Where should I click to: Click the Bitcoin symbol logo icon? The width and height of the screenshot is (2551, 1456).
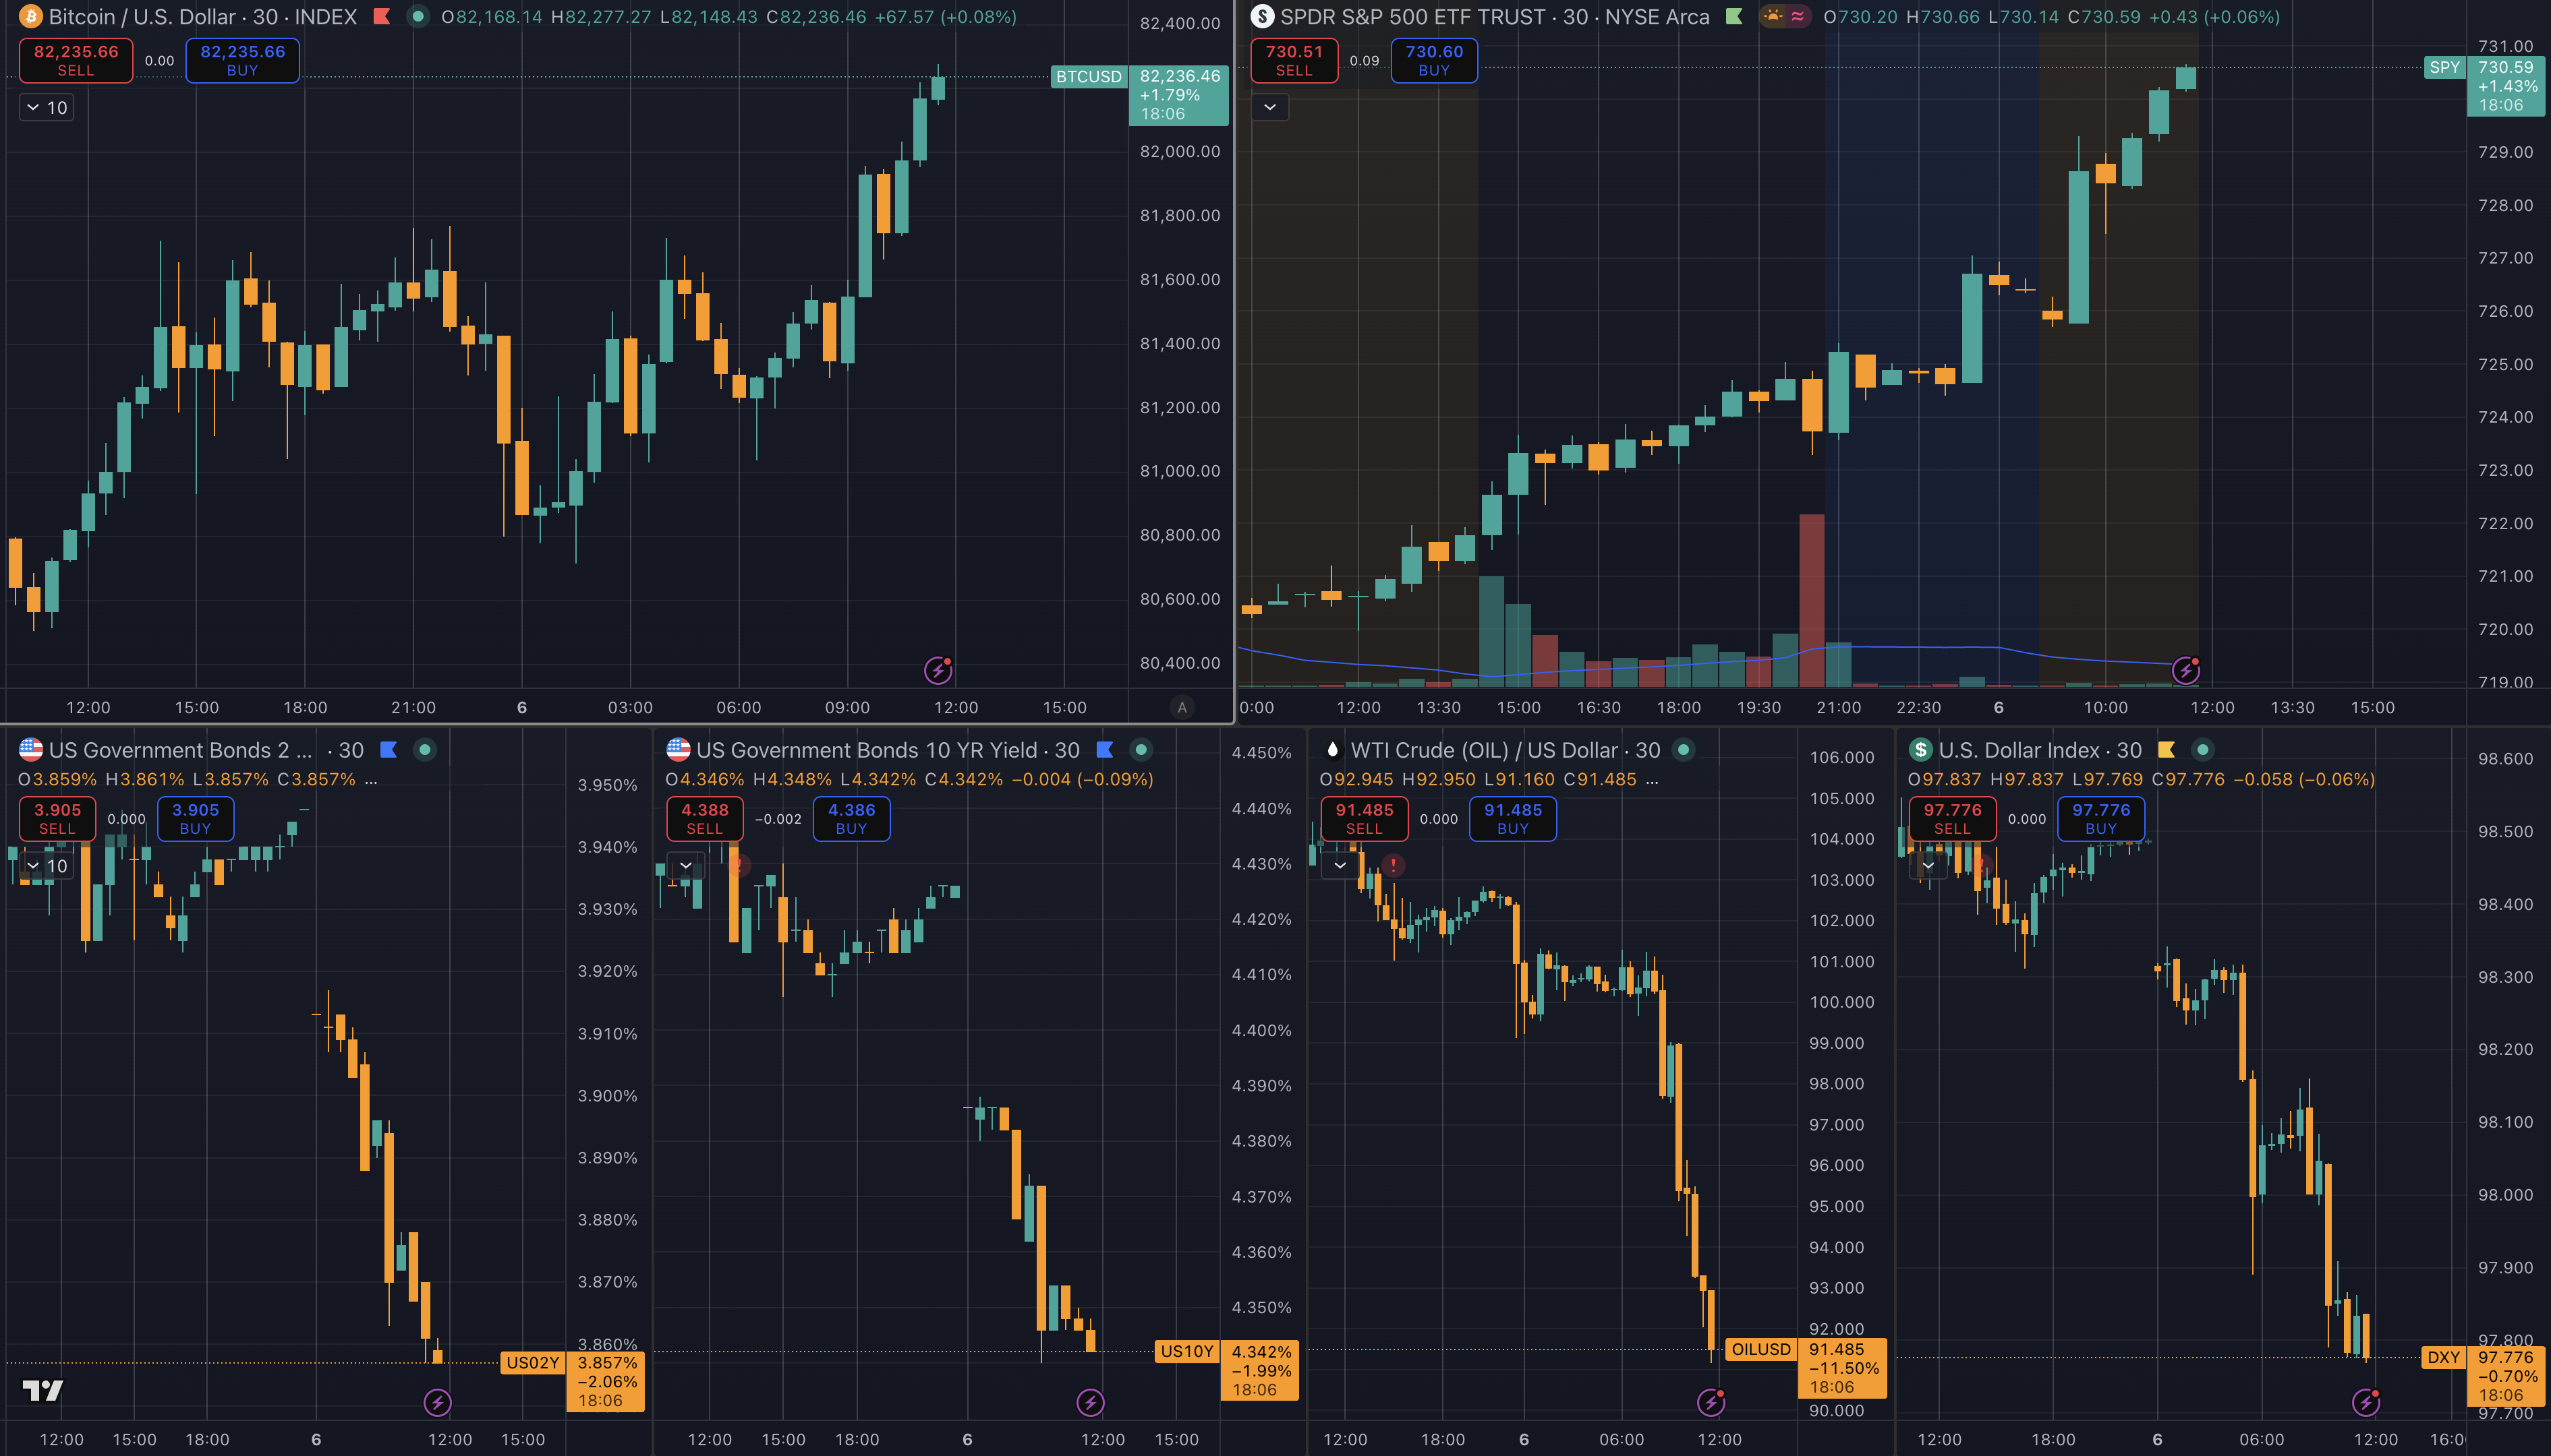pyautogui.click(x=30, y=17)
